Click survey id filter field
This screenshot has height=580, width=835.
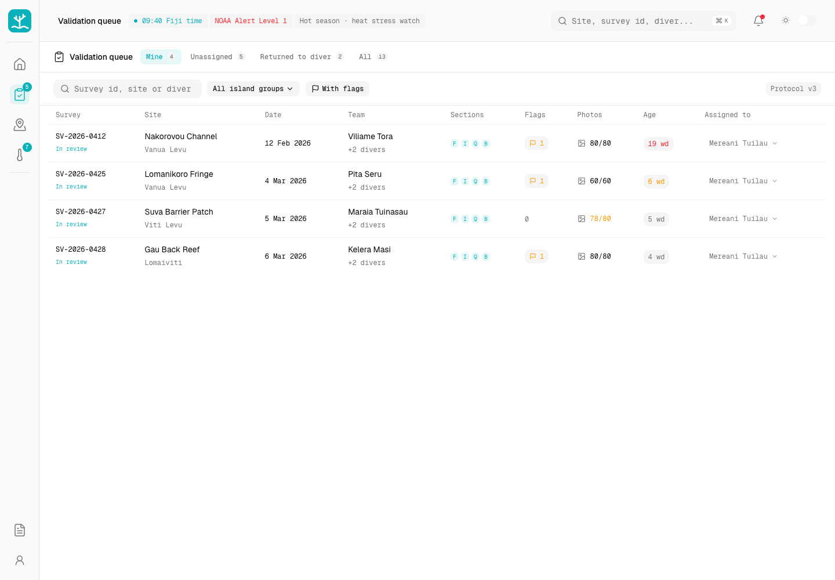pos(128,89)
